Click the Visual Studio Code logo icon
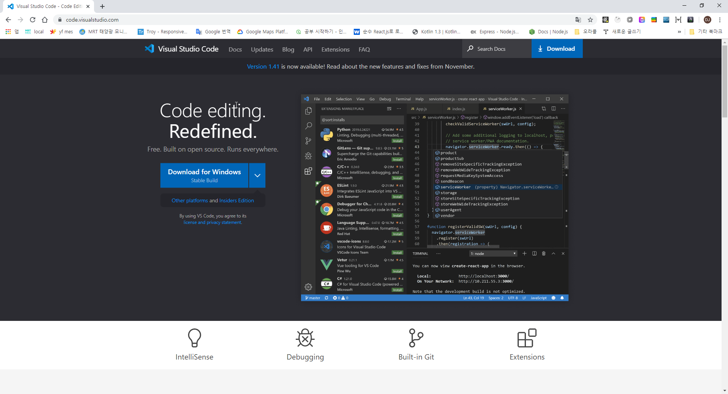 click(x=149, y=48)
